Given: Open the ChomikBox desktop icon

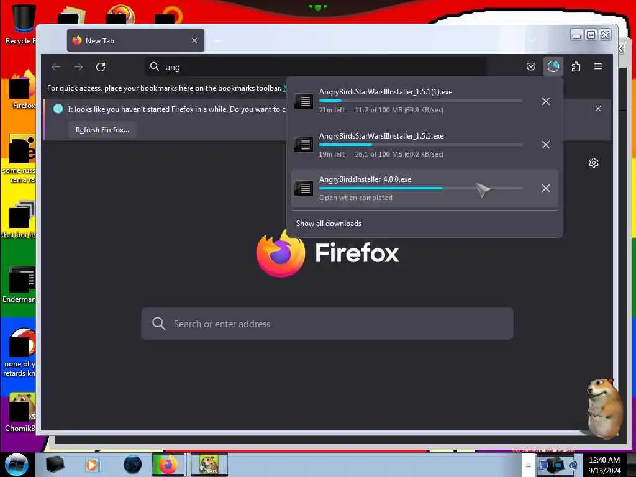Looking at the screenshot, I should [x=21, y=412].
